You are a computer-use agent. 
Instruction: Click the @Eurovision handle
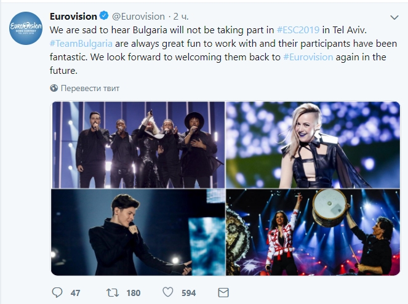click(x=138, y=17)
